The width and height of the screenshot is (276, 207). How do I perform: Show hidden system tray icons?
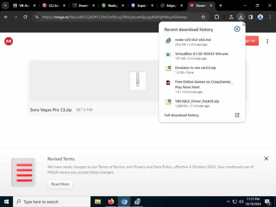(x=228, y=202)
